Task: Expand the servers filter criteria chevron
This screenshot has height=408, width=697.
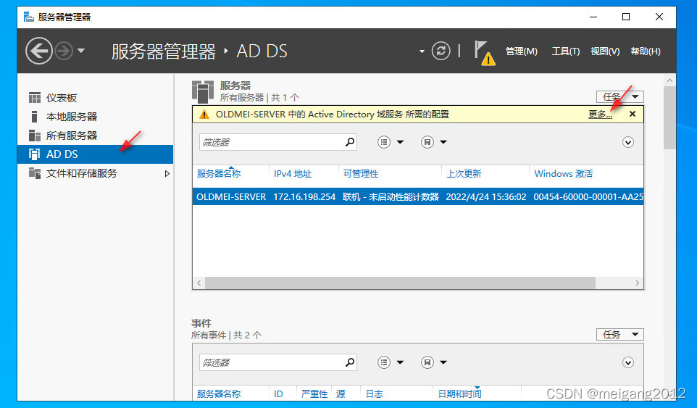Action: pyautogui.click(x=628, y=142)
